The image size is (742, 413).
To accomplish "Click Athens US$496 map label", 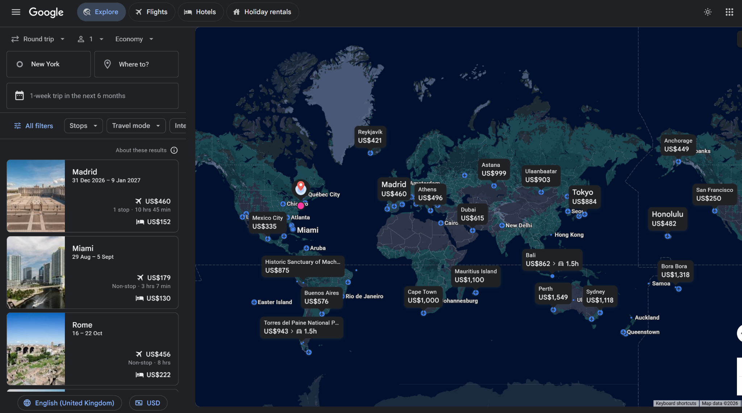I will tap(430, 194).
